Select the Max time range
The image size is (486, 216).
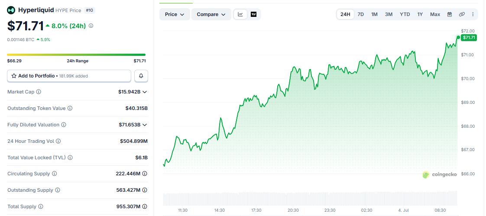tap(435, 14)
